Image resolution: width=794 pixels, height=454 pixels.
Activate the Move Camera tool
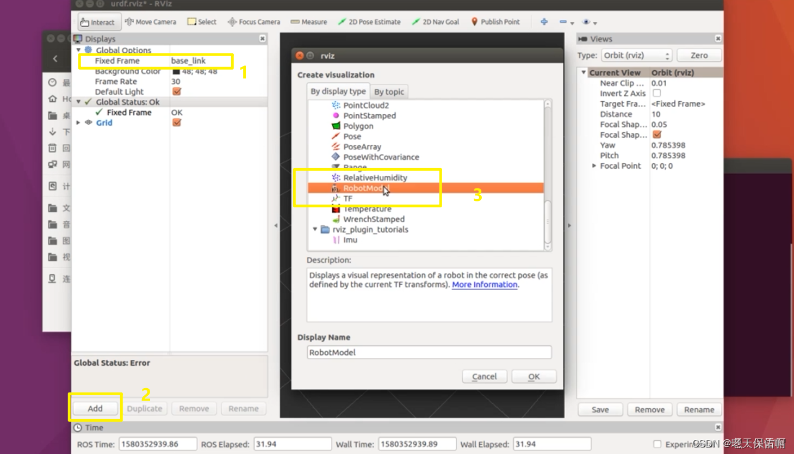[x=151, y=22]
